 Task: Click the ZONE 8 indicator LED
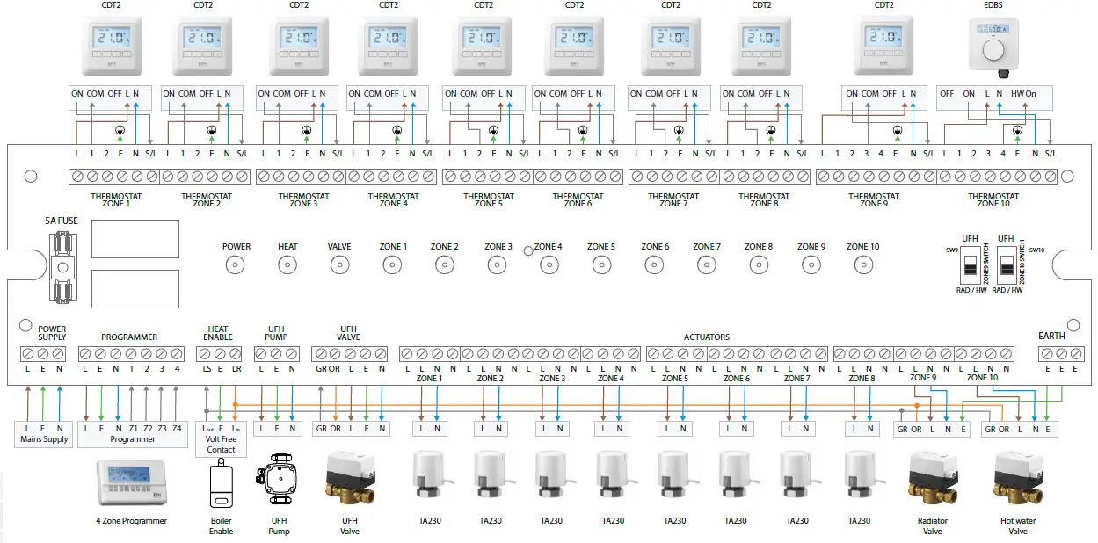click(x=759, y=266)
